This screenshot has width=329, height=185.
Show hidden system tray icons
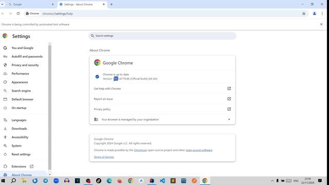[272, 180]
